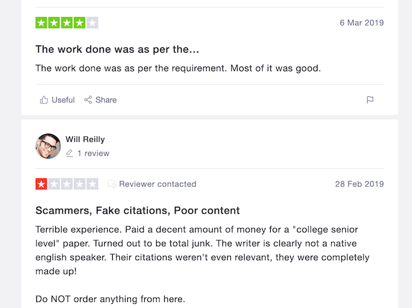Image resolution: width=412 pixels, height=308 pixels.
Task: Click the 6 Mar 2019 date
Action: coord(362,23)
